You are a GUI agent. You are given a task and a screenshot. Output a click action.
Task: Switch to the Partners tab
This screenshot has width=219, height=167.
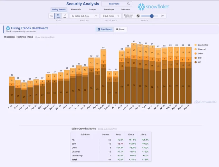coord(126,10)
